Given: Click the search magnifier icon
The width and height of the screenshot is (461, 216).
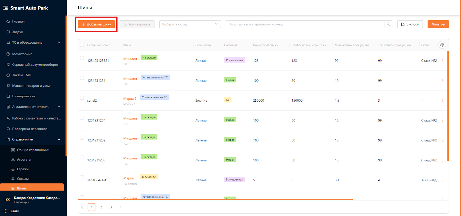Looking at the screenshot, I should [388, 24].
